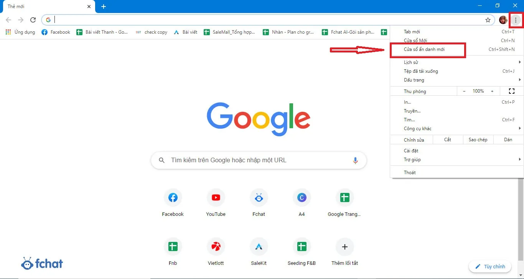Expand the Lịch sử submenu
The height and width of the screenshot is (279, 524).
(x=411, y=62)
